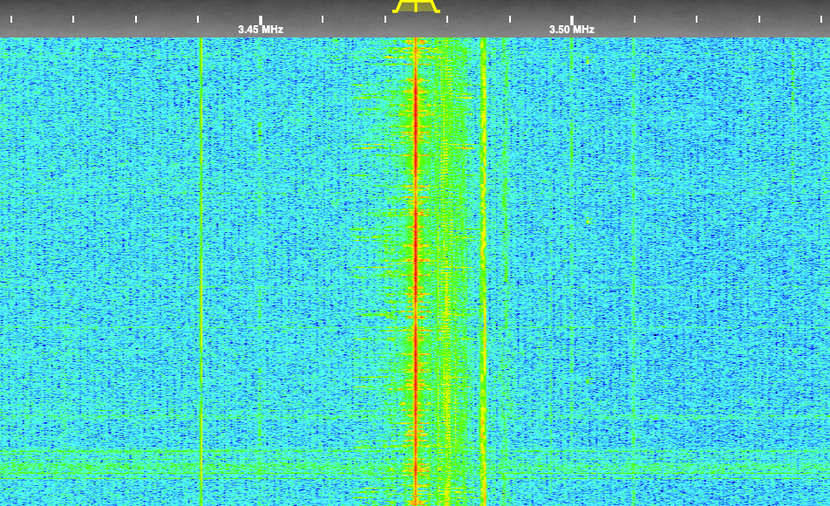Select the bright yellow line right of carrier
830x506 pixels.
pyautogui.click(x=484, y=262)
